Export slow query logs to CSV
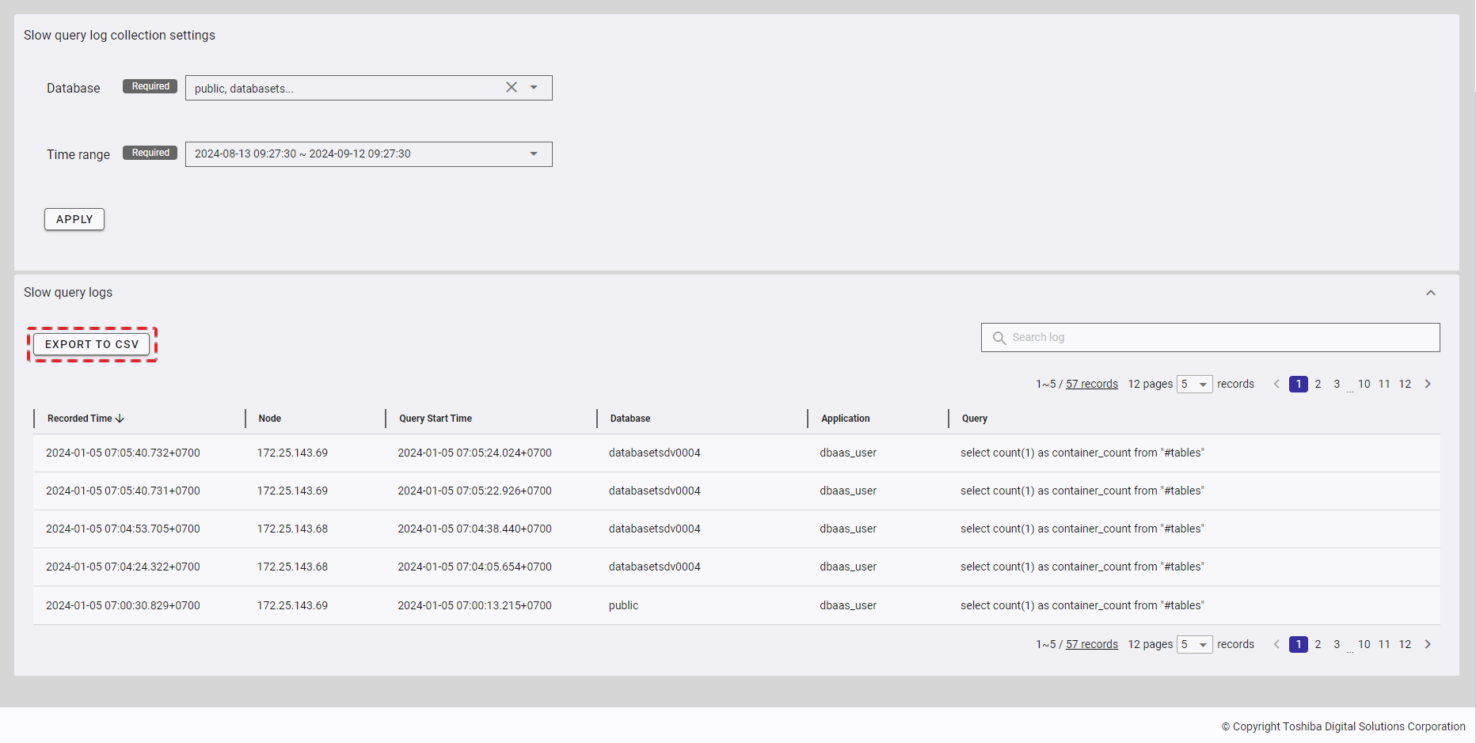 coord(92,344)
